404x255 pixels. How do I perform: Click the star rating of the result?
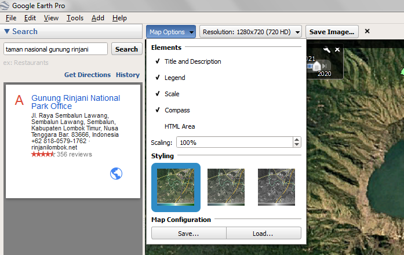[x=43, y=154]
